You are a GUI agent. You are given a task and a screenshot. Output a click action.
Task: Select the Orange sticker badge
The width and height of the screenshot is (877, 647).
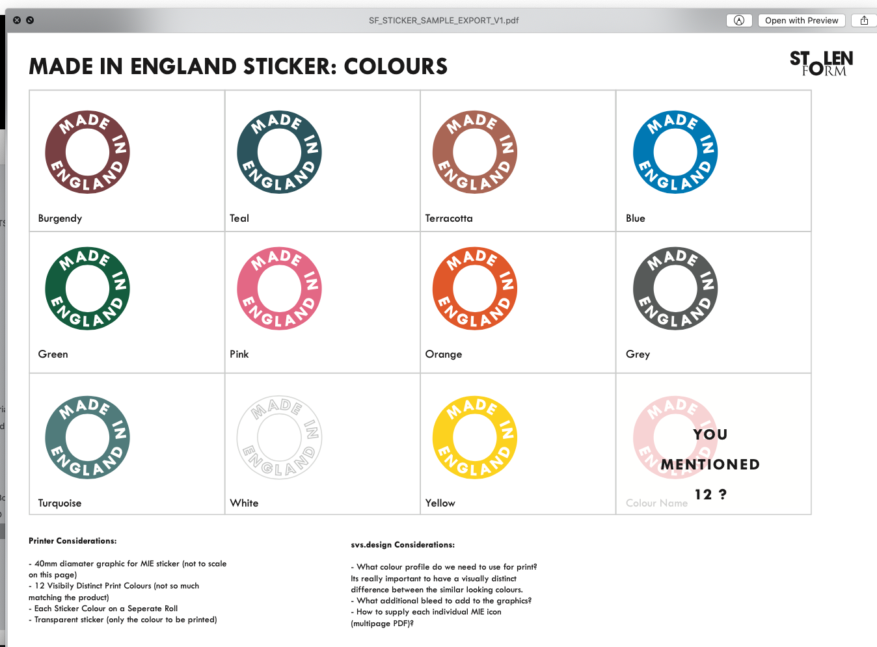475,289
